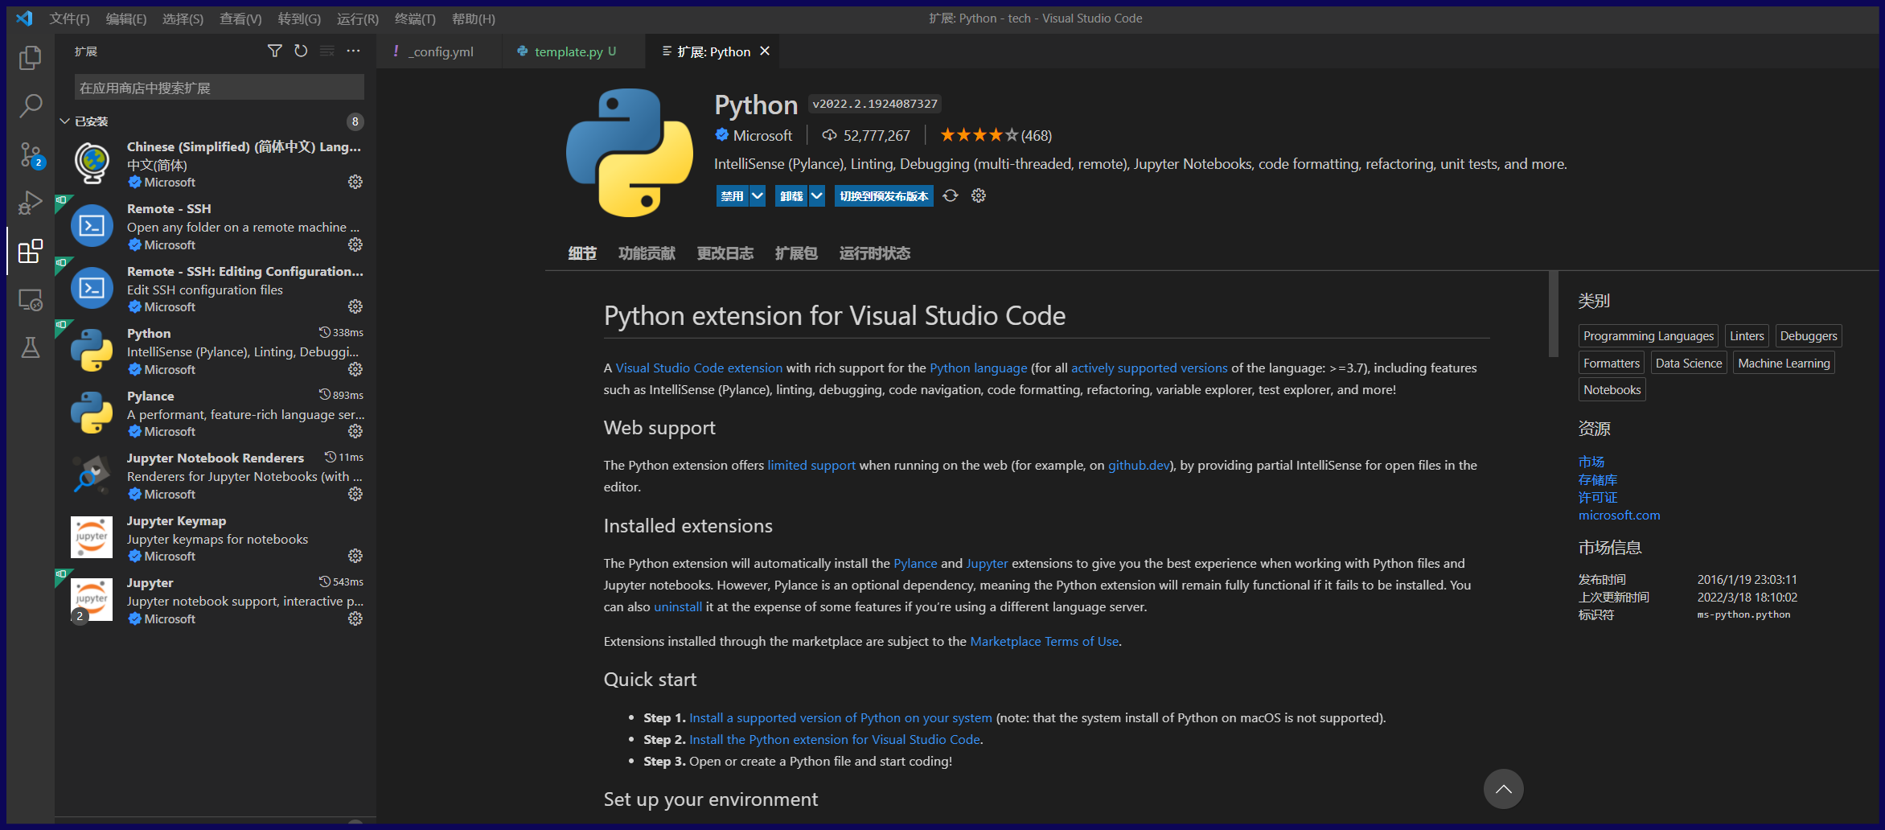The height and width of the screenshot is (830, 1885).
Task: Disable the Python extension
Action: pos(732,196)
